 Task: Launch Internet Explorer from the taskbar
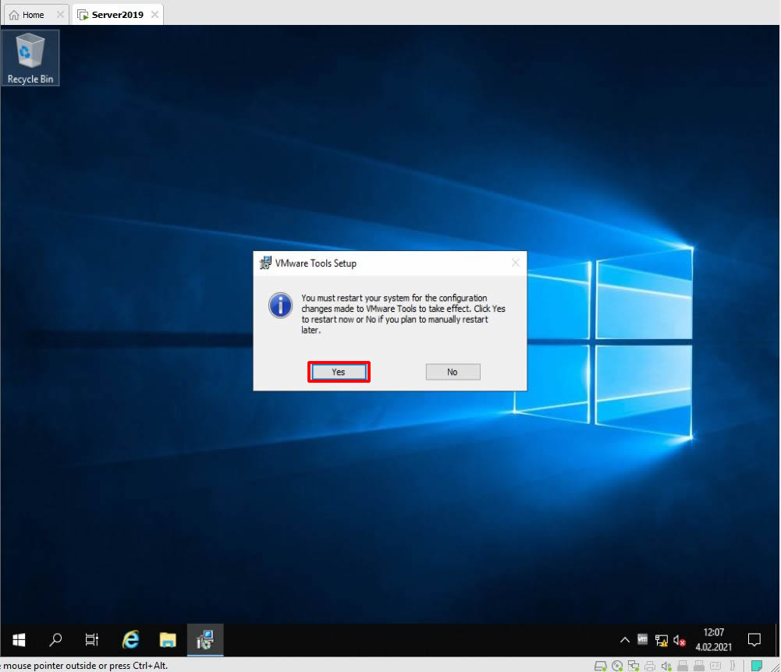pos(130,639)
